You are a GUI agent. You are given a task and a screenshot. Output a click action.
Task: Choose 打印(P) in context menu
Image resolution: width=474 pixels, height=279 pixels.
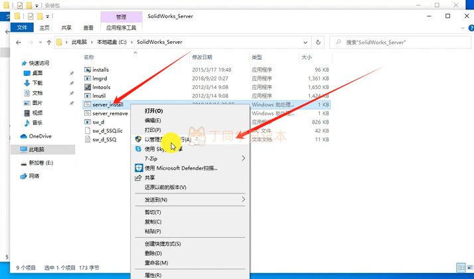click(x=153, y=130)
